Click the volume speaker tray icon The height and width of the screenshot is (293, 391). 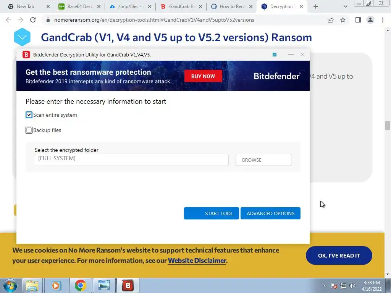click(x=352, y=286)
